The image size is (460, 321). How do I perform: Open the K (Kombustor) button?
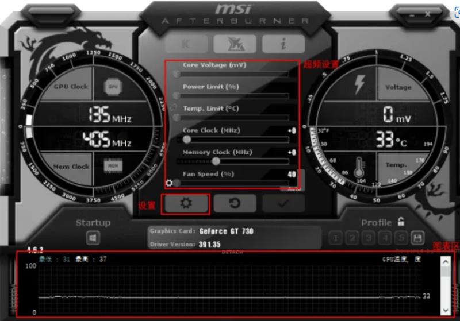[x=186, y=44]
